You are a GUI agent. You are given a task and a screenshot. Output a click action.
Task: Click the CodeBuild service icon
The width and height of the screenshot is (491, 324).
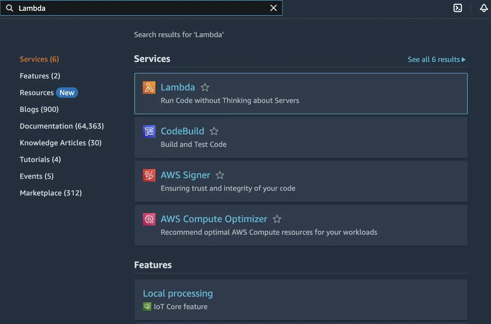click(149, 132)
